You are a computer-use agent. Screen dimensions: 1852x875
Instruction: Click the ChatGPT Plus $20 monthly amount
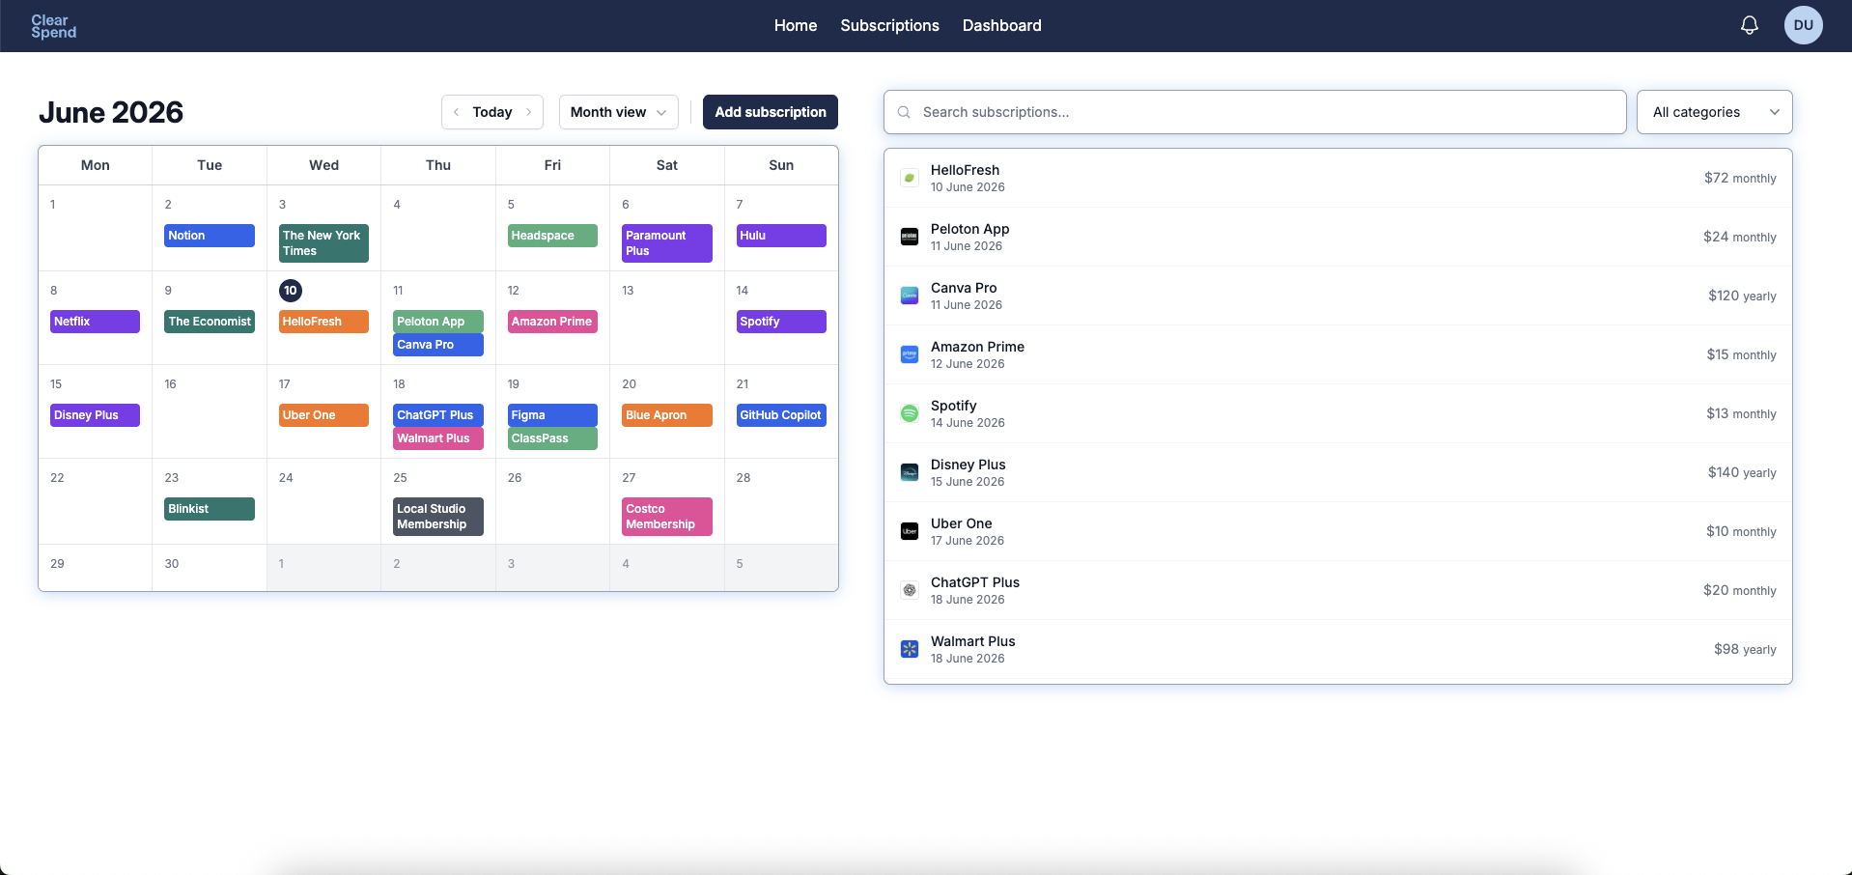click(x=1739, y=590)
